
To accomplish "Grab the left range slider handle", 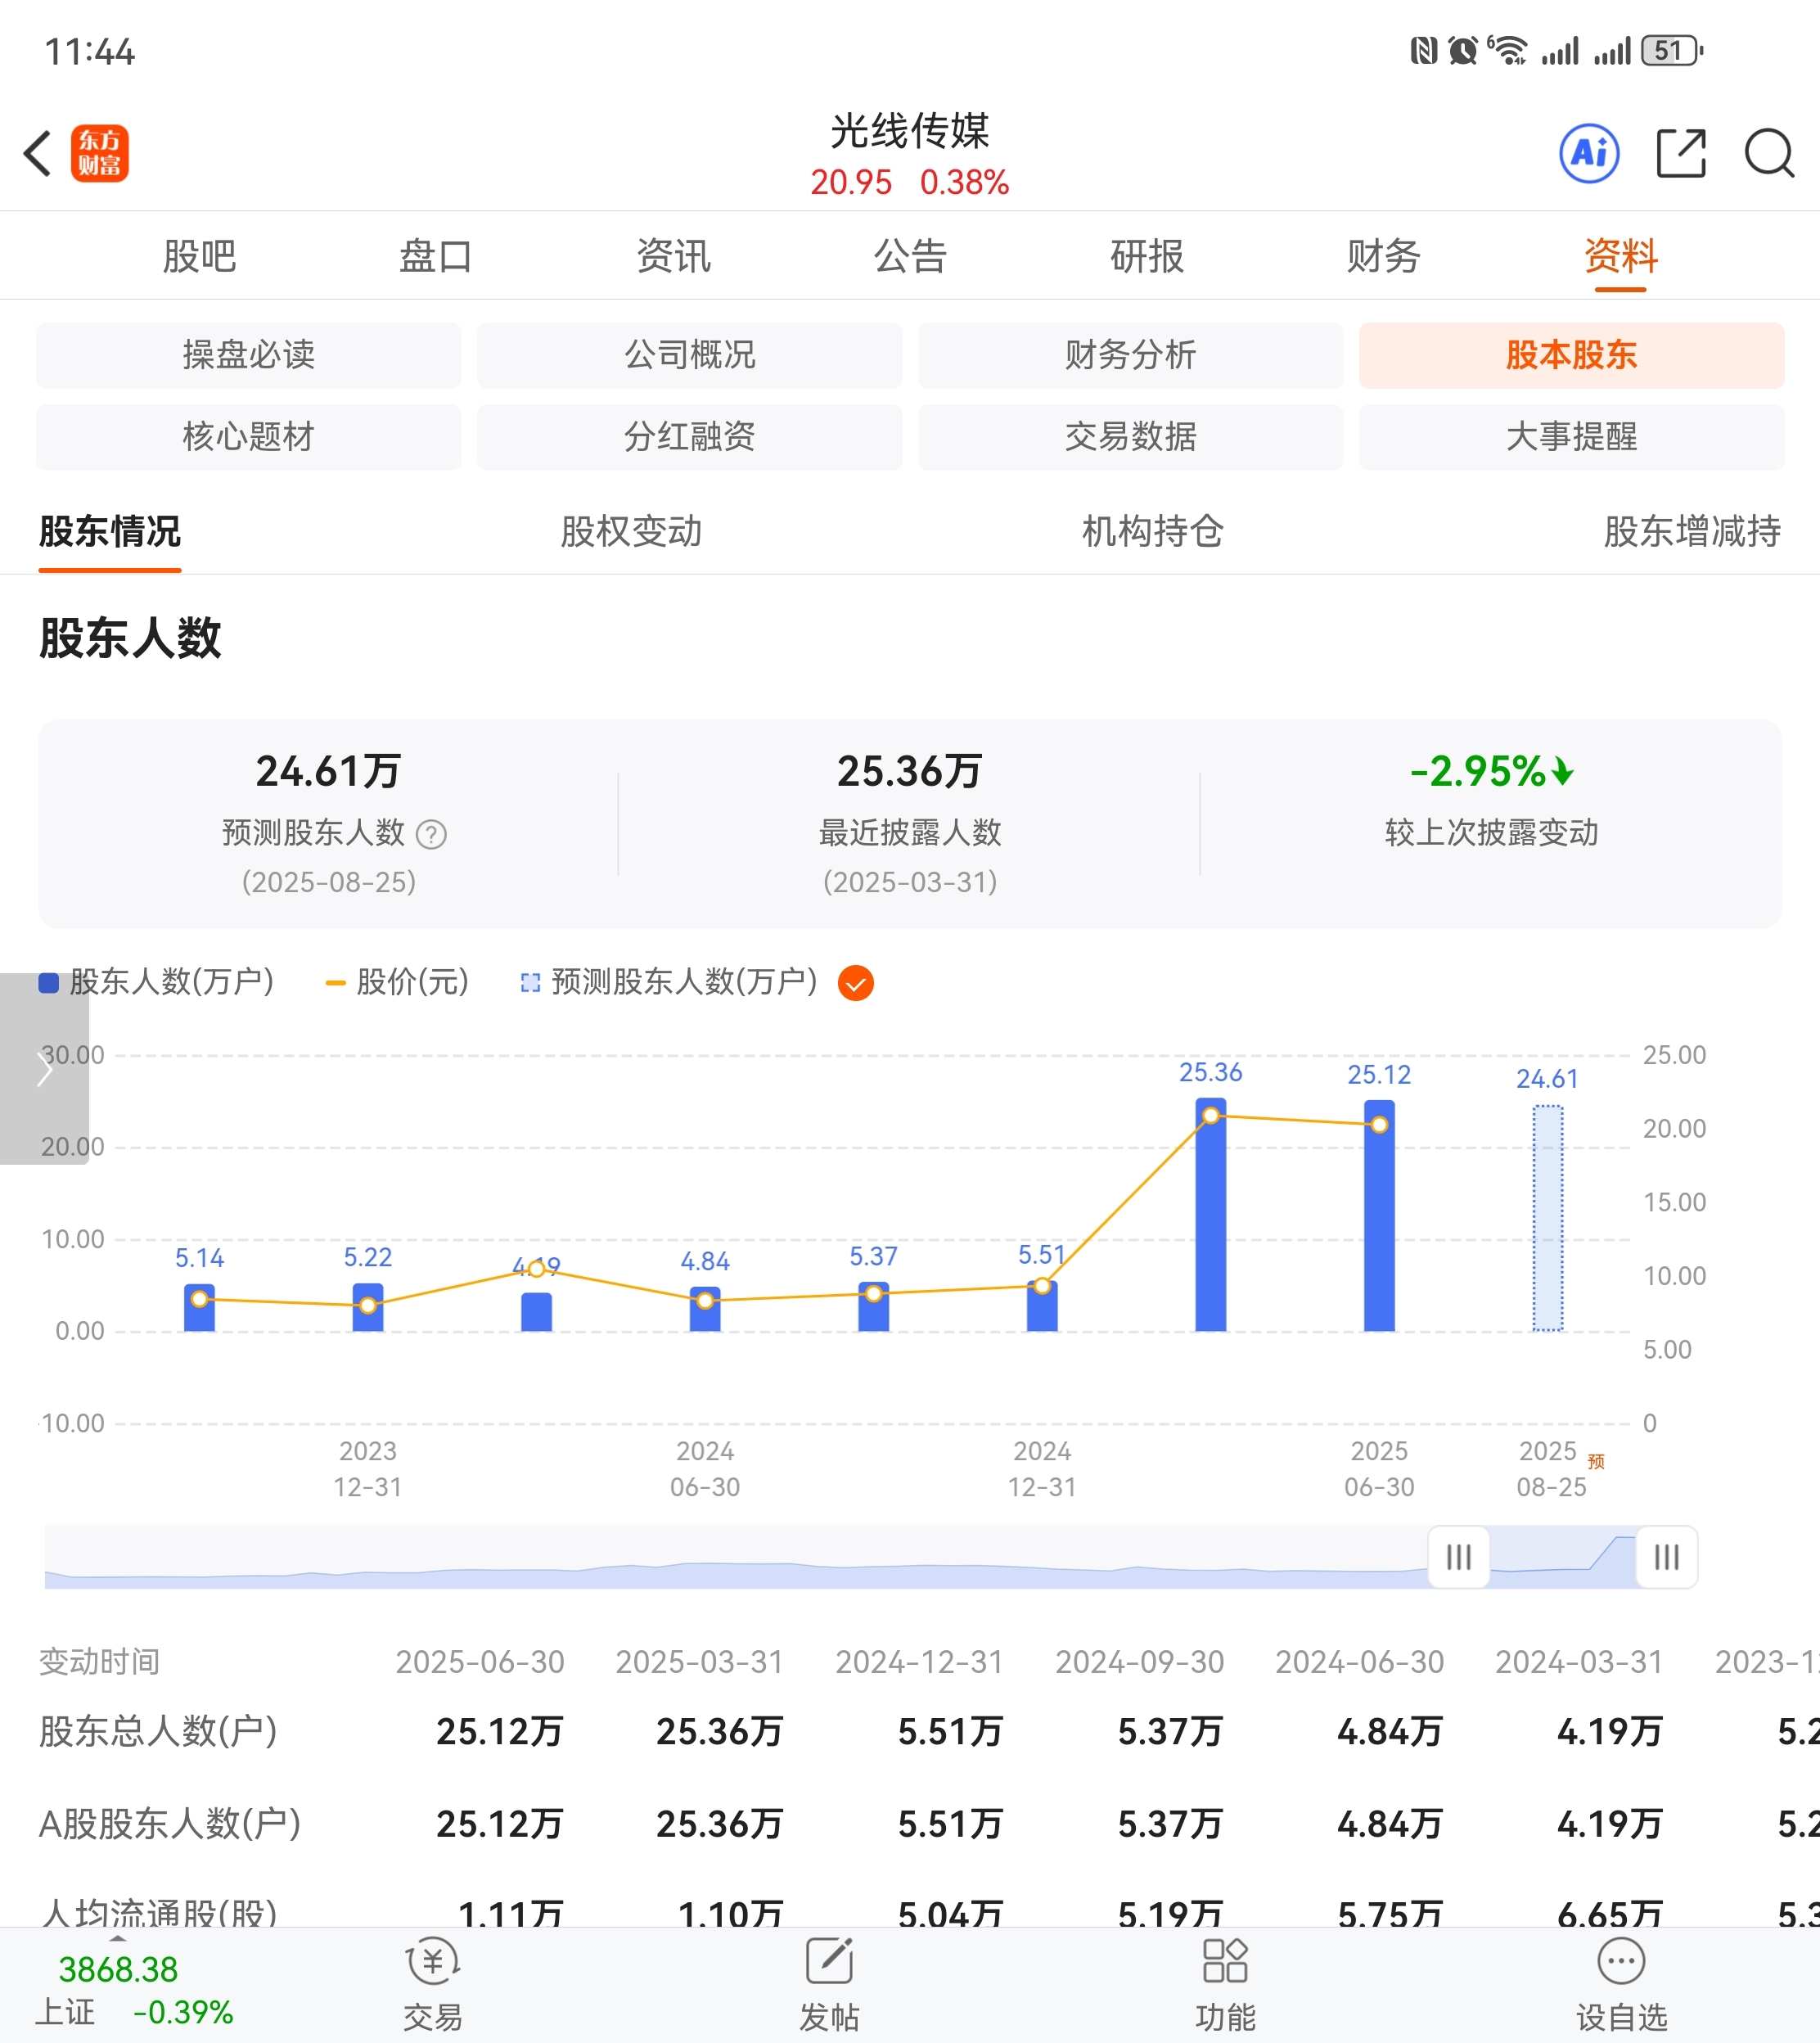I will point(1459,1557).
